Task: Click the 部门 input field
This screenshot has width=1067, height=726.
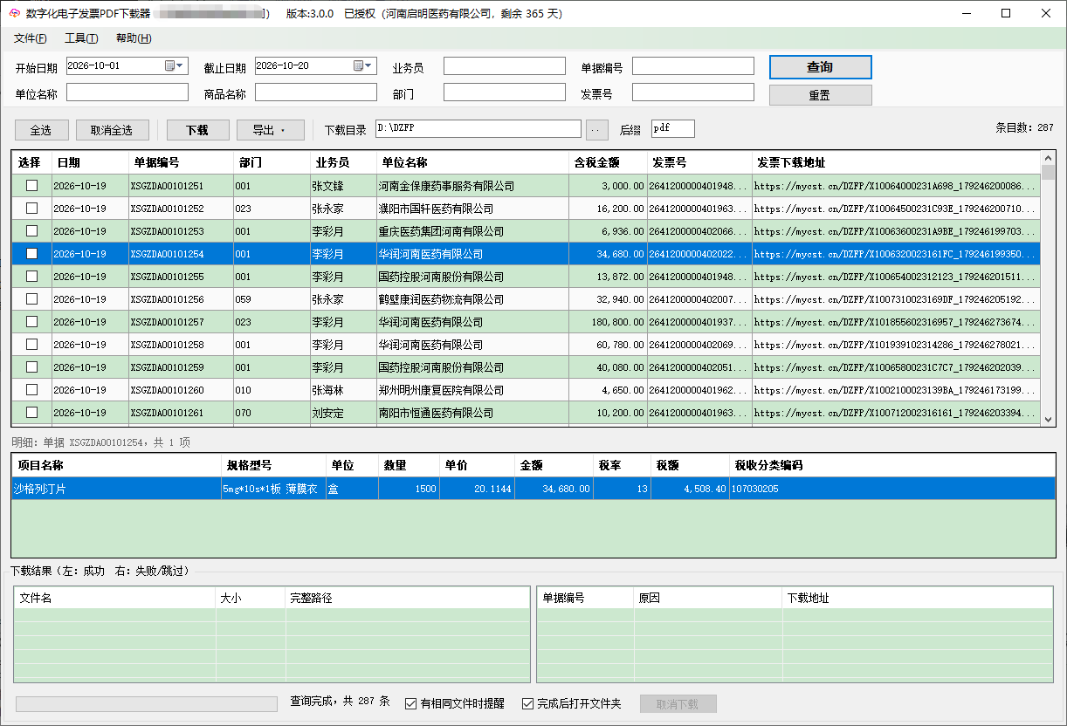Action: coord(505,92)
